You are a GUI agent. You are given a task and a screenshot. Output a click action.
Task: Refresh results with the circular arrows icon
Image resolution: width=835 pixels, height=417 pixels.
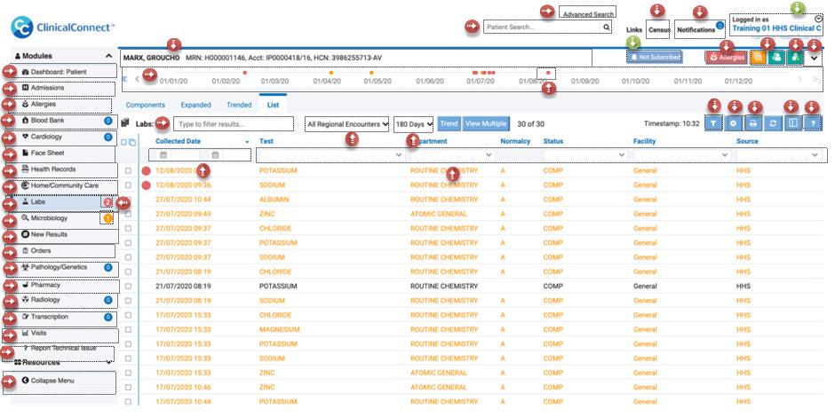click(773, 123)
